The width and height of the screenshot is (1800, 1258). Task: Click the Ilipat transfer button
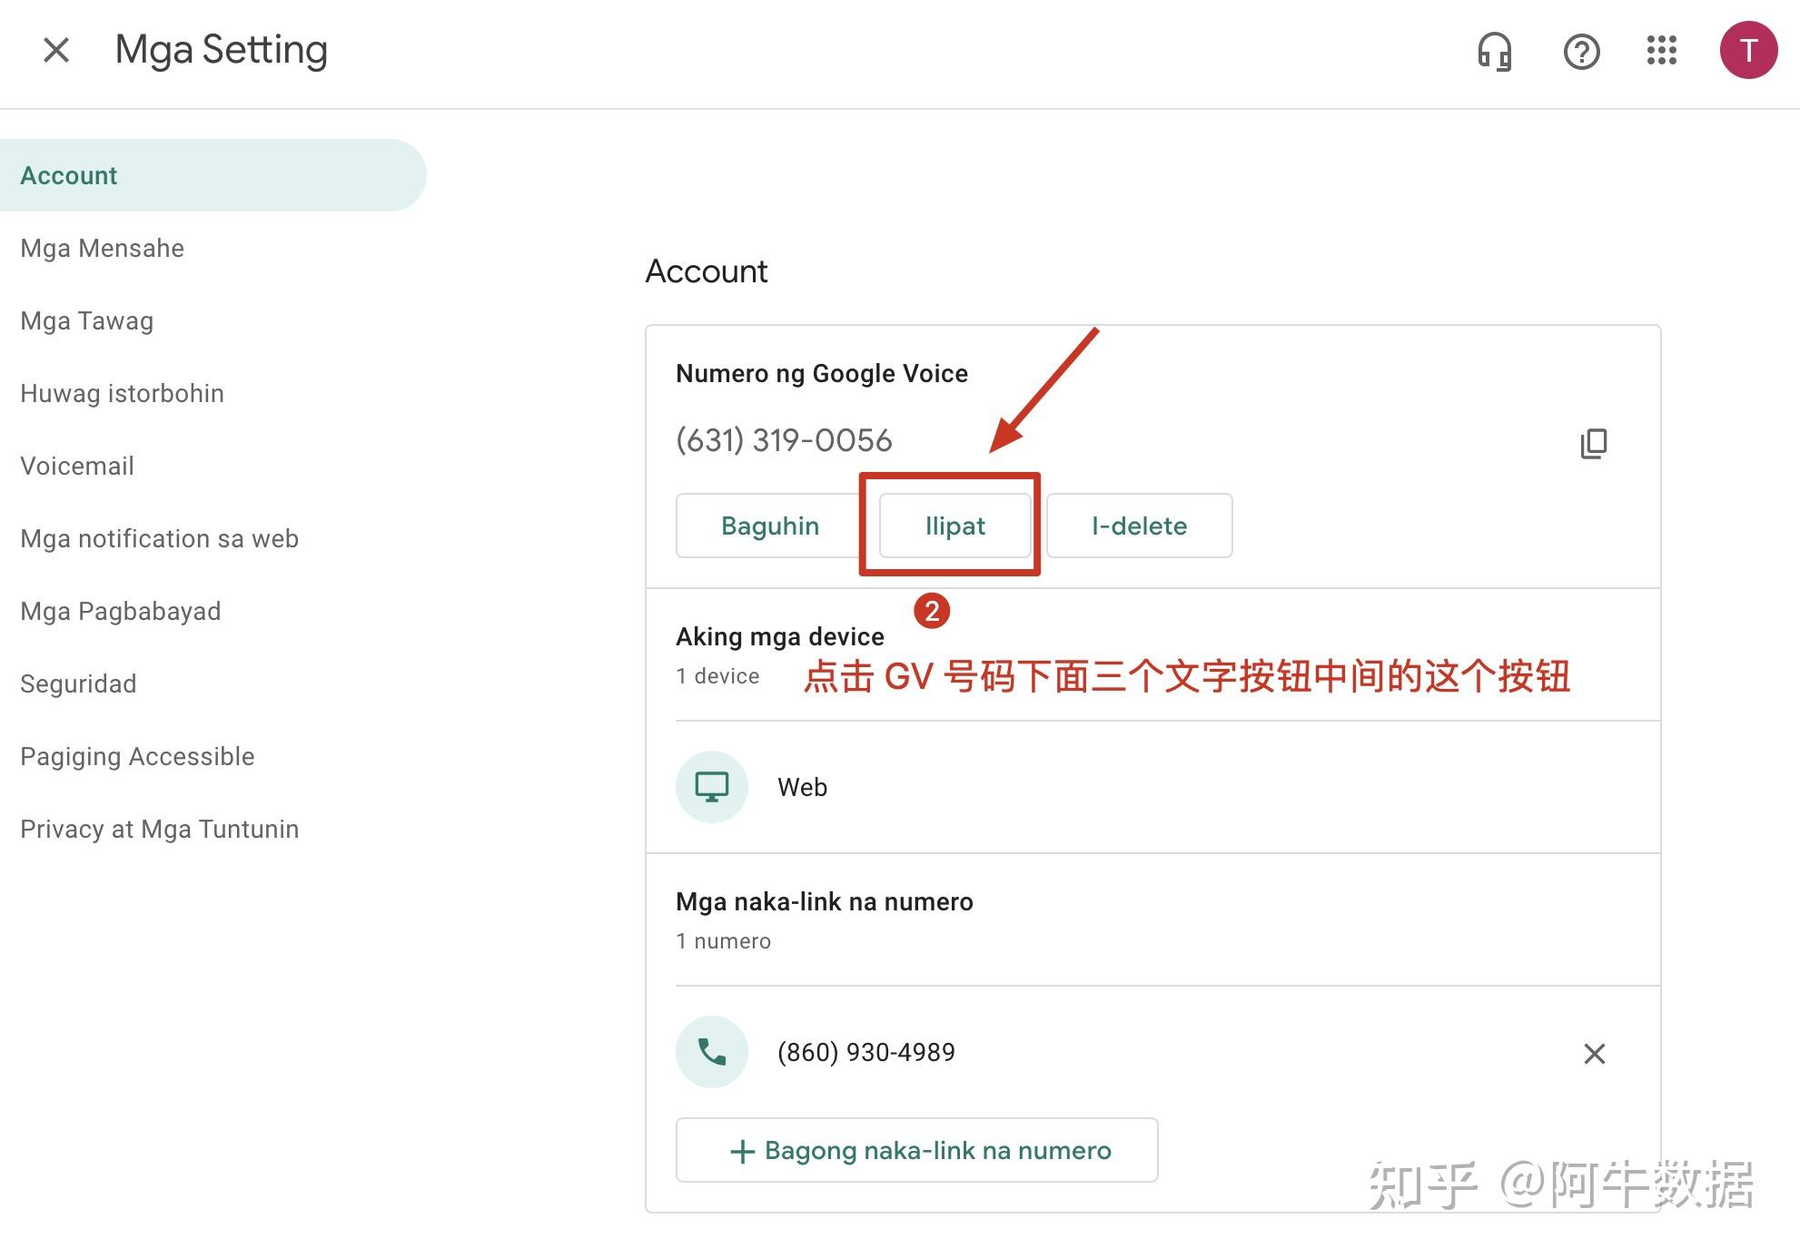pyautogui.click(x=952, y=526)
